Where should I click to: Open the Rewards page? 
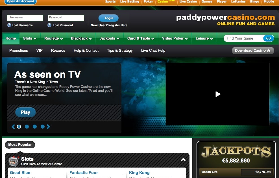tap(58, 51)
